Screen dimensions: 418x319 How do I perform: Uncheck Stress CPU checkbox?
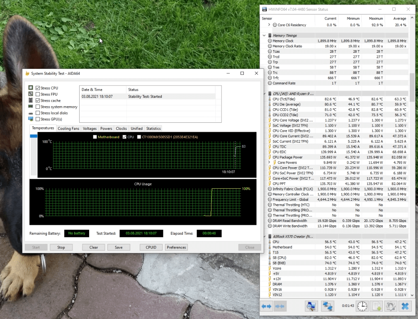pyautogui.click(x=38, y=88)
